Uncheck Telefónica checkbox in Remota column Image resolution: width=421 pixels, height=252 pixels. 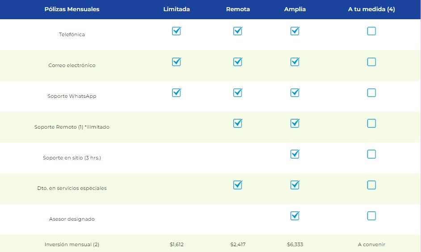pos(238,31)
